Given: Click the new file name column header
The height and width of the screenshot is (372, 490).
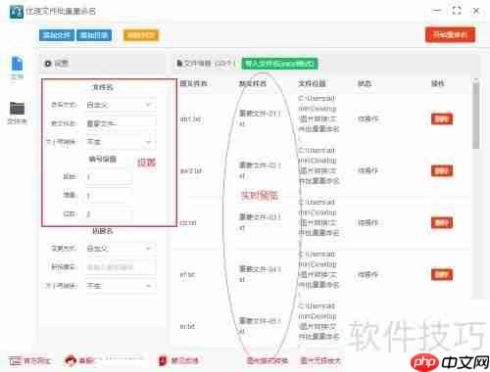Looking at the screenshot, I should 253,83.
